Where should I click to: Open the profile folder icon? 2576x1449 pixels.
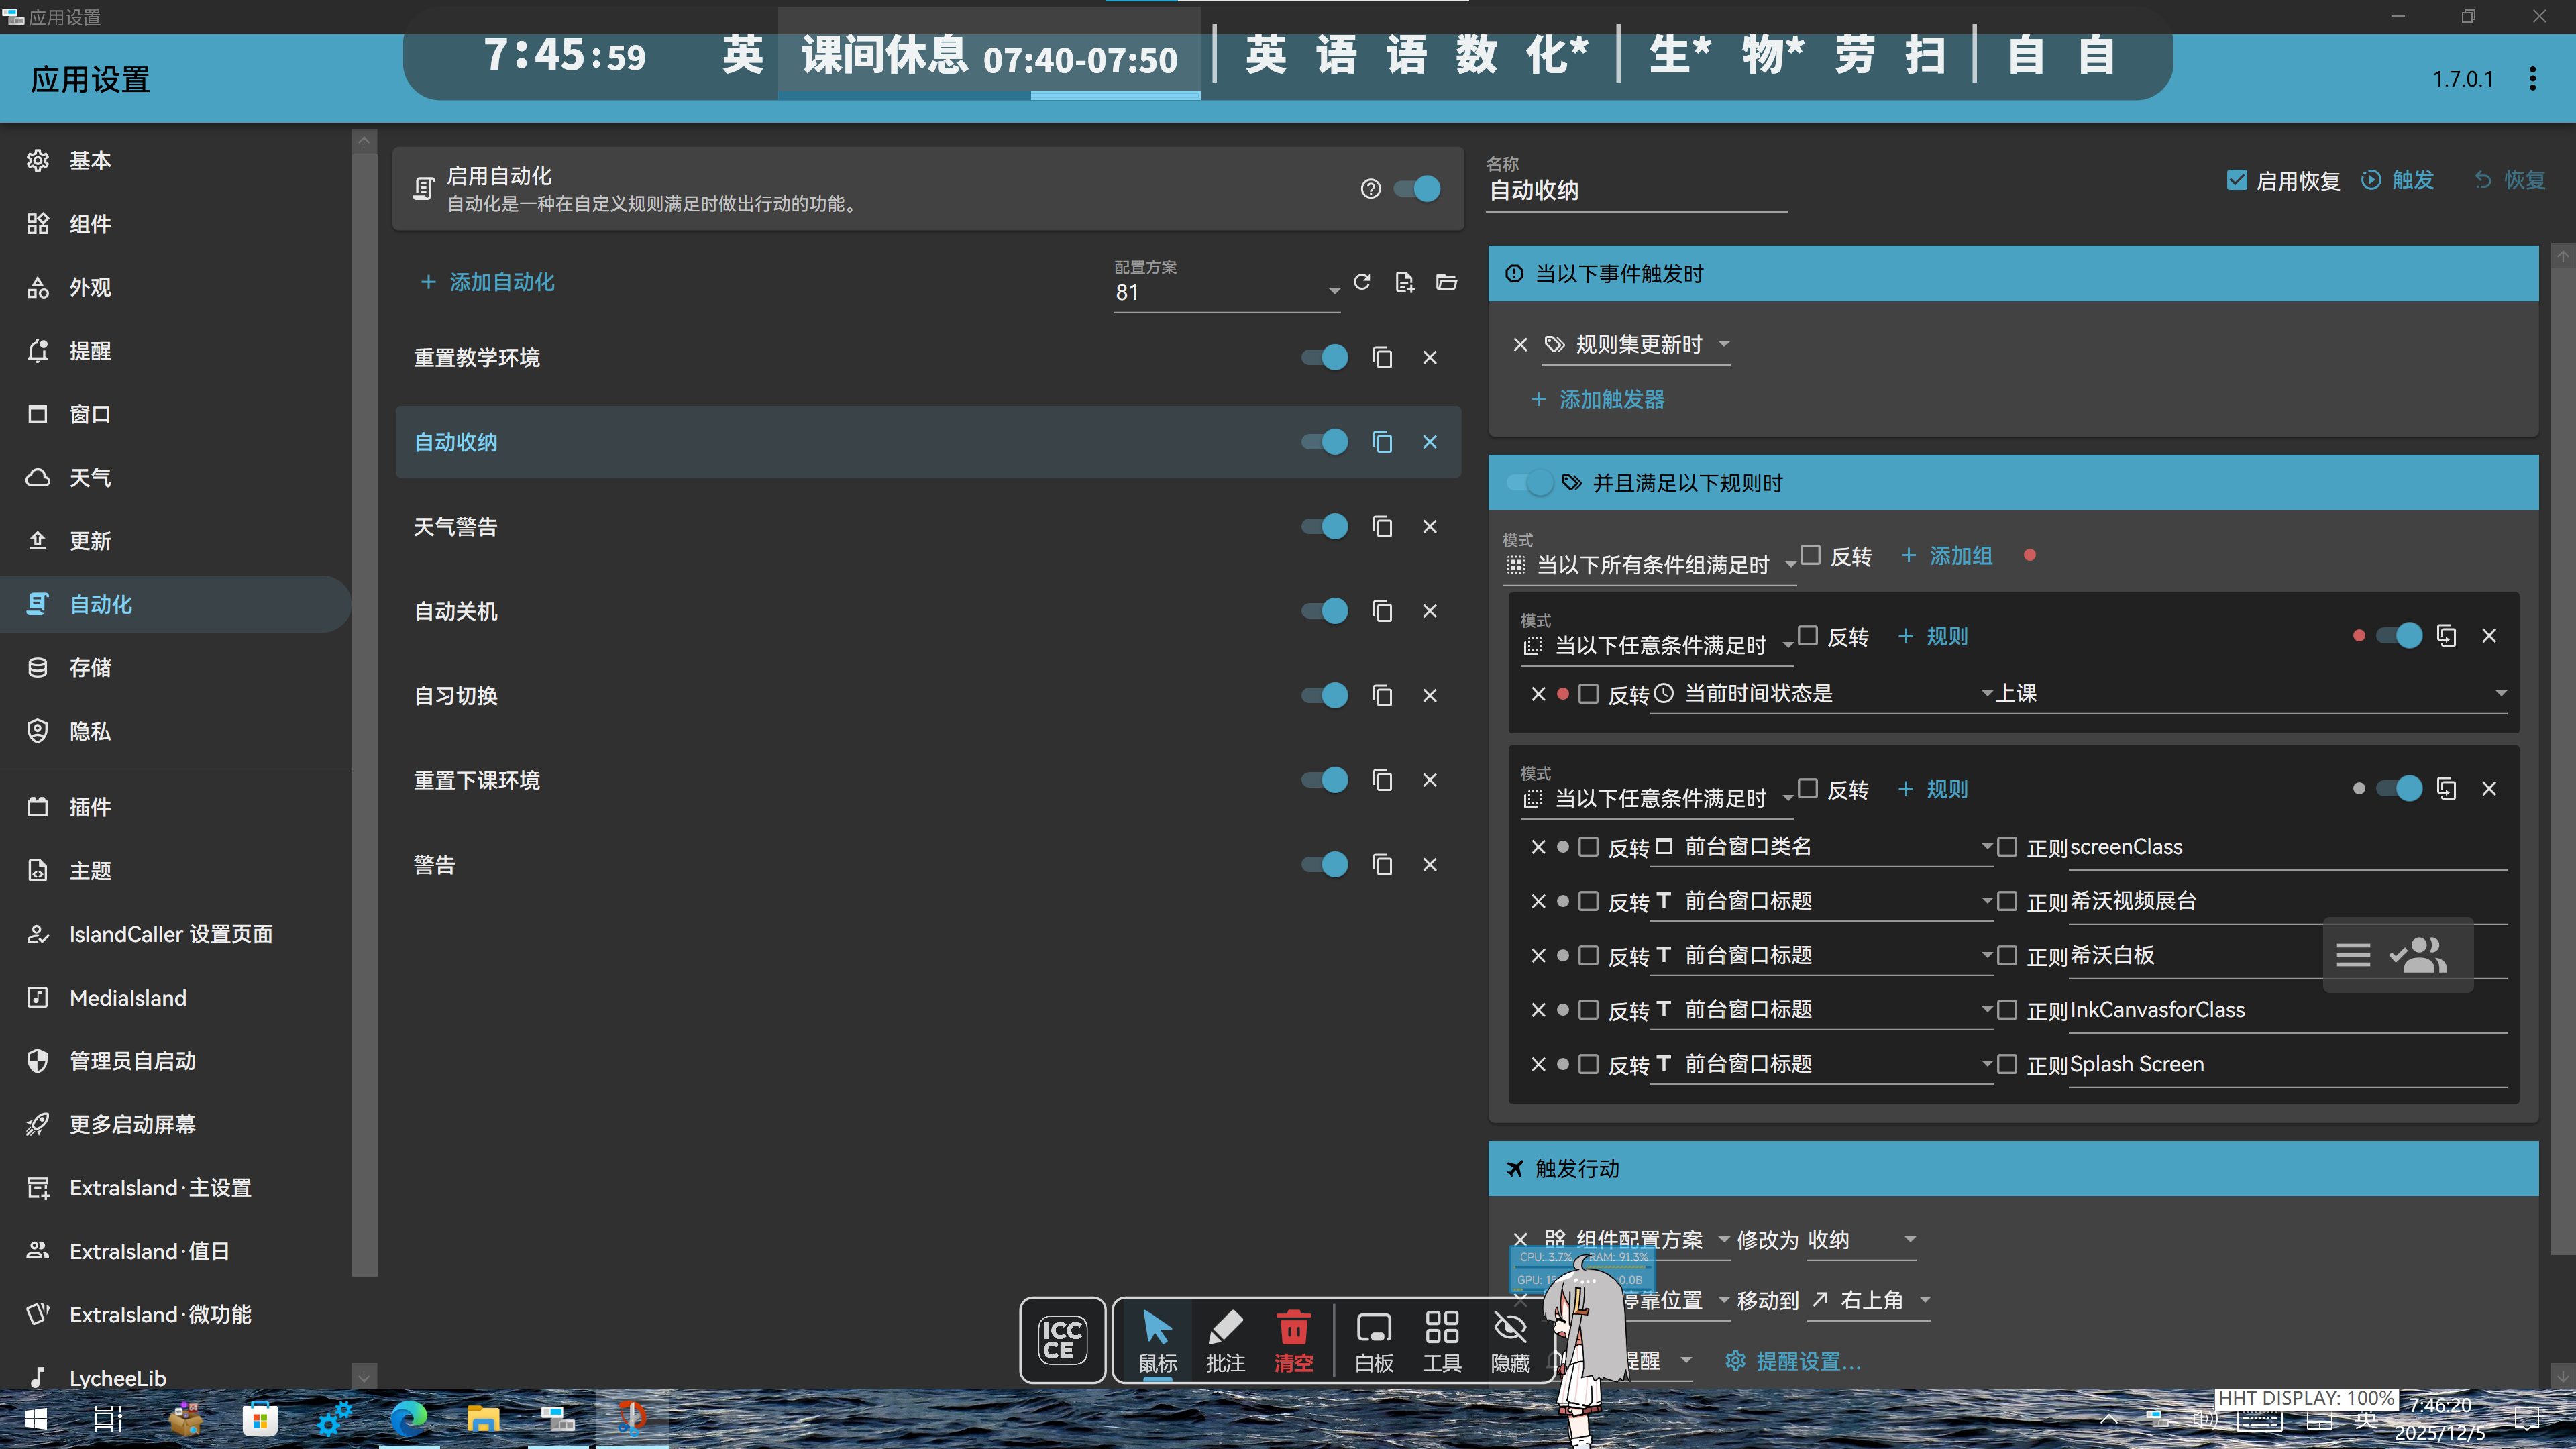pyautogui.click(x=1446, y=282)
